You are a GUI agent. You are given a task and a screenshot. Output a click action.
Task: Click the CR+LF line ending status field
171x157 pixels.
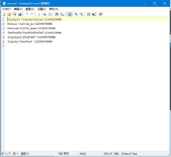click(108, 154)
